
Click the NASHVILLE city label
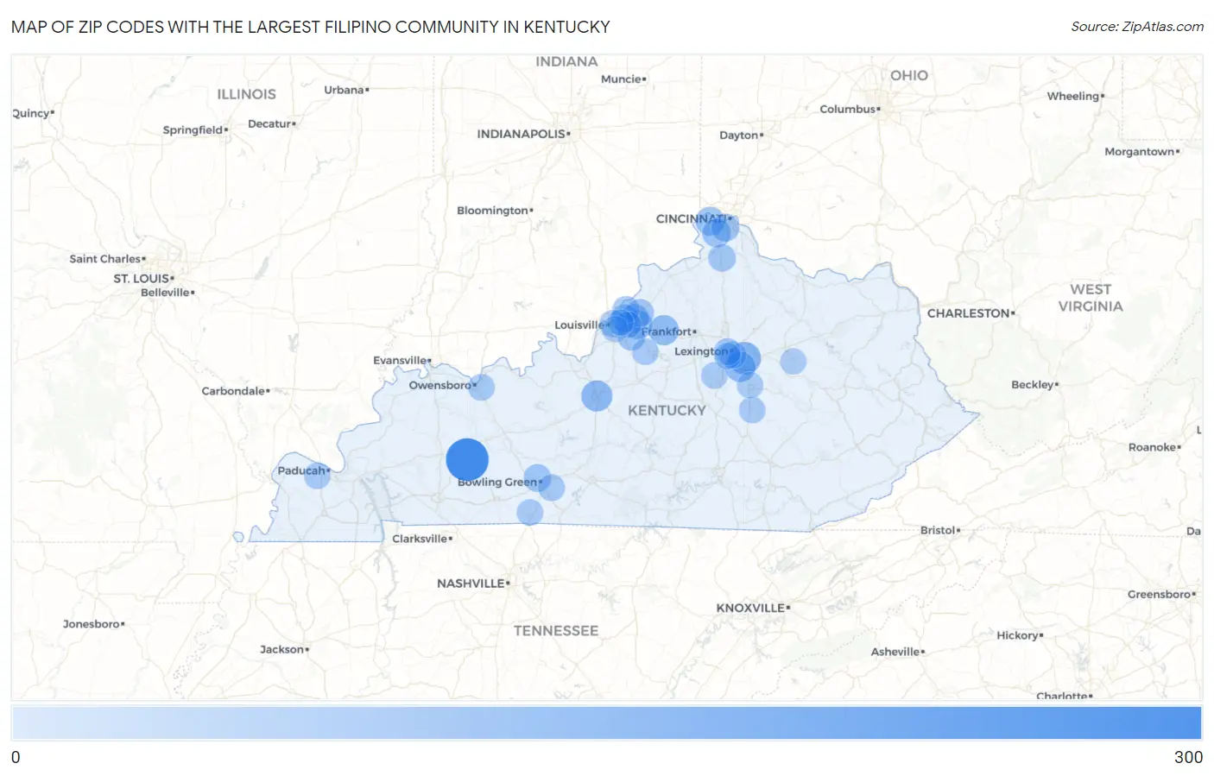(471, 584)
